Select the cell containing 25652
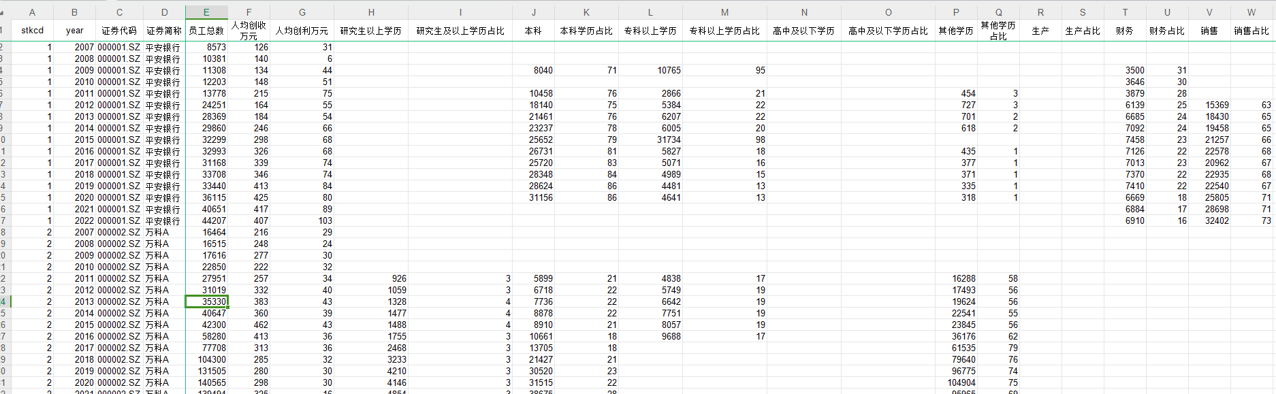This screenshot has height=394, width=1276. pos(533,139)
